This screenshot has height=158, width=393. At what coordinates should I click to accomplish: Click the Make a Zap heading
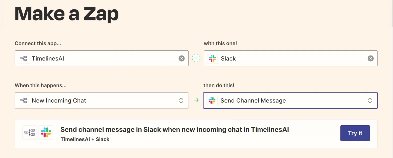[x=67, y=13]
